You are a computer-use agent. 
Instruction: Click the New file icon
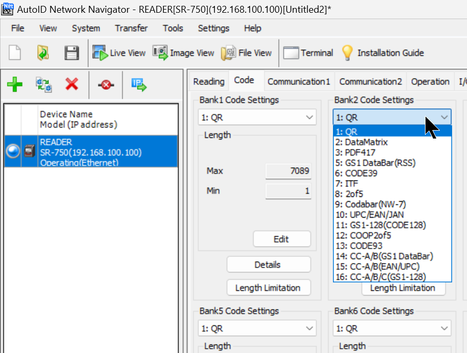(14, 53)
